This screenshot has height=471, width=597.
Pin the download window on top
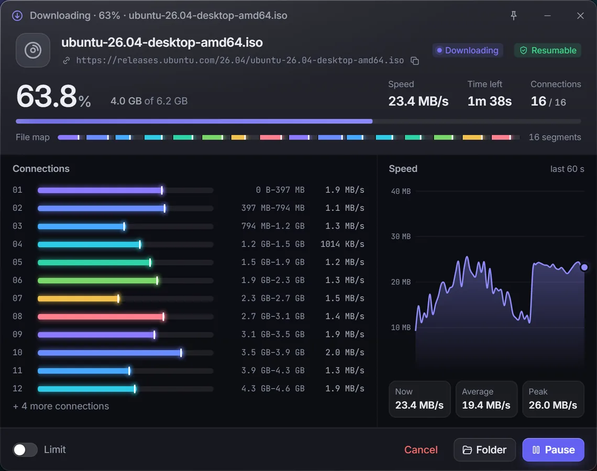click(514, 16)
